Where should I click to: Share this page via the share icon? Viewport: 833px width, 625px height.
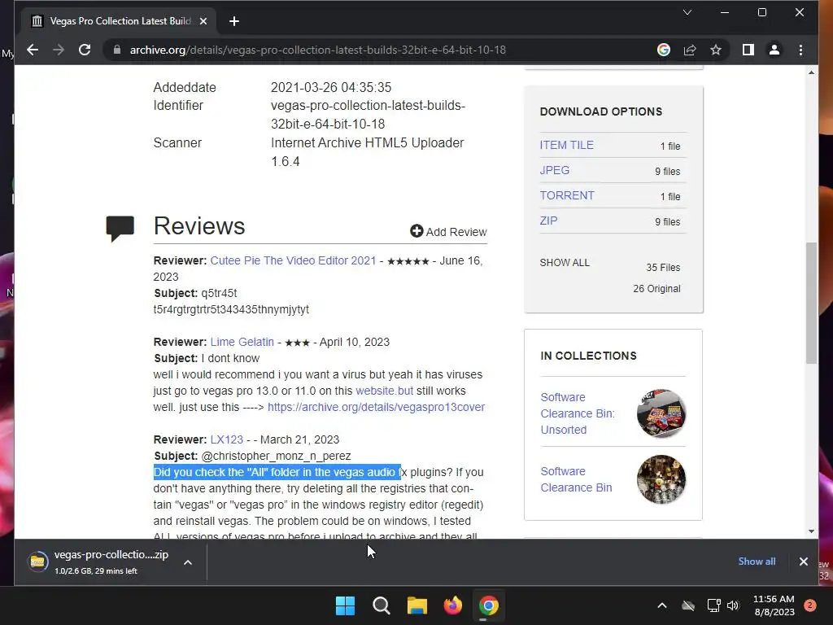click(x=690, y=50)
